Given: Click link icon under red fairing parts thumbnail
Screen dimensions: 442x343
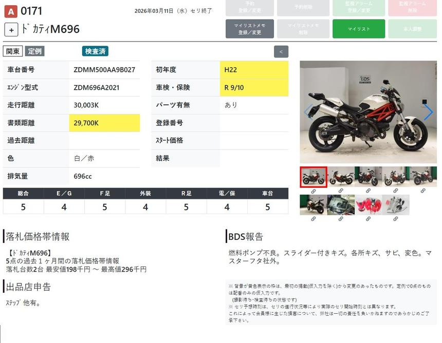Looking at the screenshot, I should coord(368,219).
